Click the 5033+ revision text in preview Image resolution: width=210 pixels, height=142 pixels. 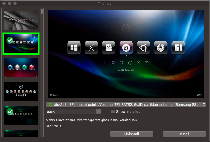[x=199, y=95]
